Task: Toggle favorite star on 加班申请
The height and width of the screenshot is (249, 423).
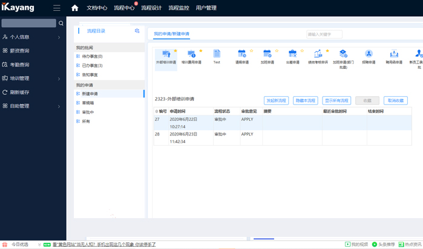Action: click(277, 51)
